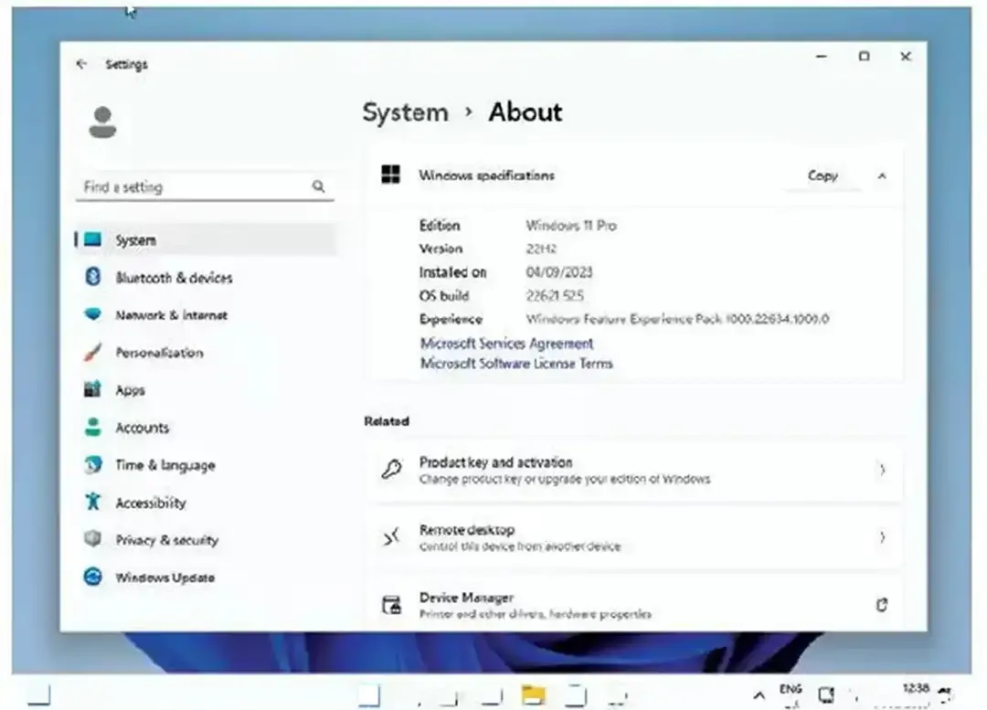This screenshot has width=987, height=710.
Task: Click the Personalization paintbrush icon
Action: [x=92, y=352]
